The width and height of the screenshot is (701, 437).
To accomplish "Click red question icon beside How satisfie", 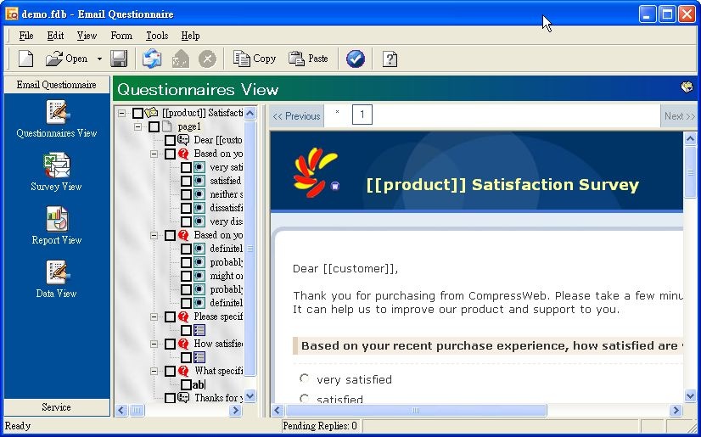I will 183,344.
